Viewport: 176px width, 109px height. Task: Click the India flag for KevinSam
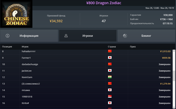(x=110, y=77)
